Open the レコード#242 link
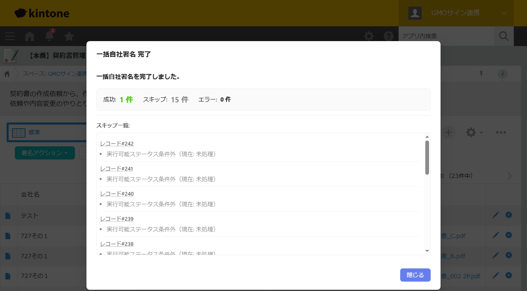Viewport: 527px width, 291px height. pyautogui.click(x=117, y=143)
